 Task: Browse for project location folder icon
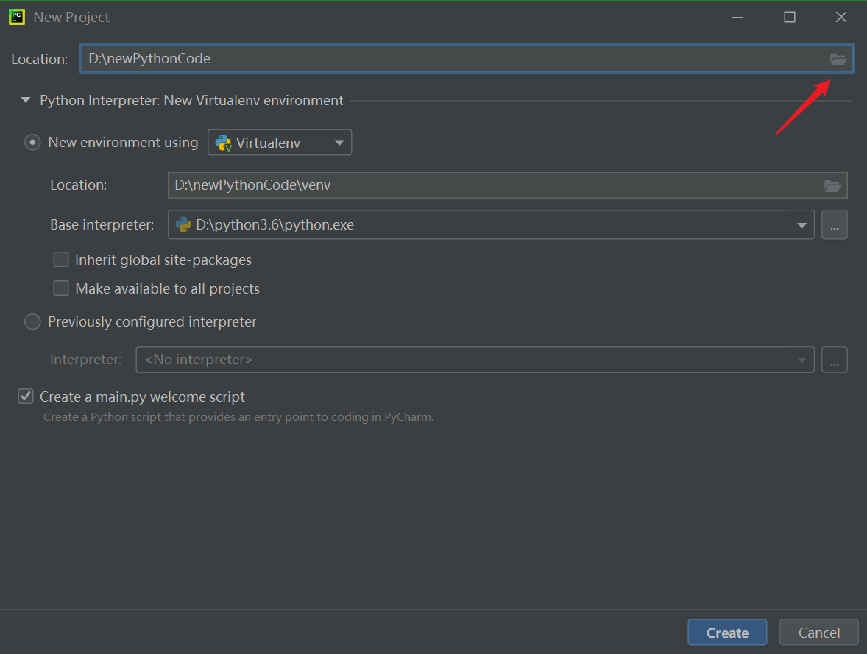838,60
